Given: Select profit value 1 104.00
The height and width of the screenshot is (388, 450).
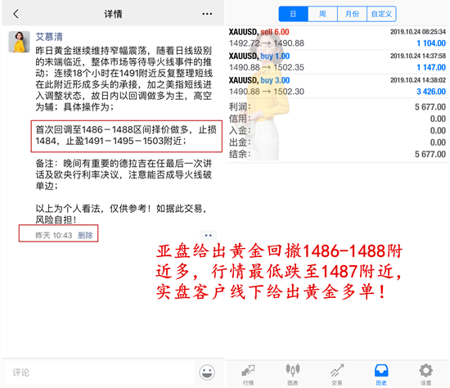Looking at the screenshot, I should tap(431, 43).
